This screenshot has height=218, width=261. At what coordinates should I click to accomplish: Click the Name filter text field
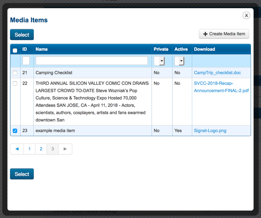[x=92, y=61]
